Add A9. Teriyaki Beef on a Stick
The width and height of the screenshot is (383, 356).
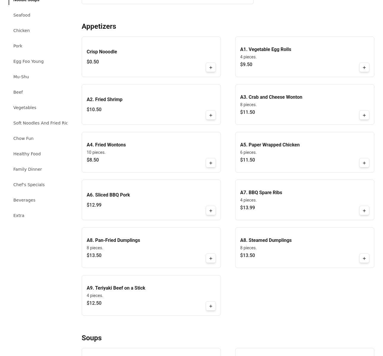pyautogui.click(x=211, y=306)
